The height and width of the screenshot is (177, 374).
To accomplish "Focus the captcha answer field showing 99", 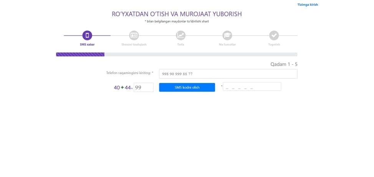I will 143,87.
